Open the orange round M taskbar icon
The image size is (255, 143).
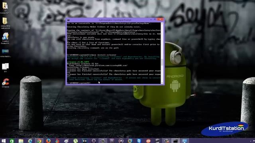(148, 141)
